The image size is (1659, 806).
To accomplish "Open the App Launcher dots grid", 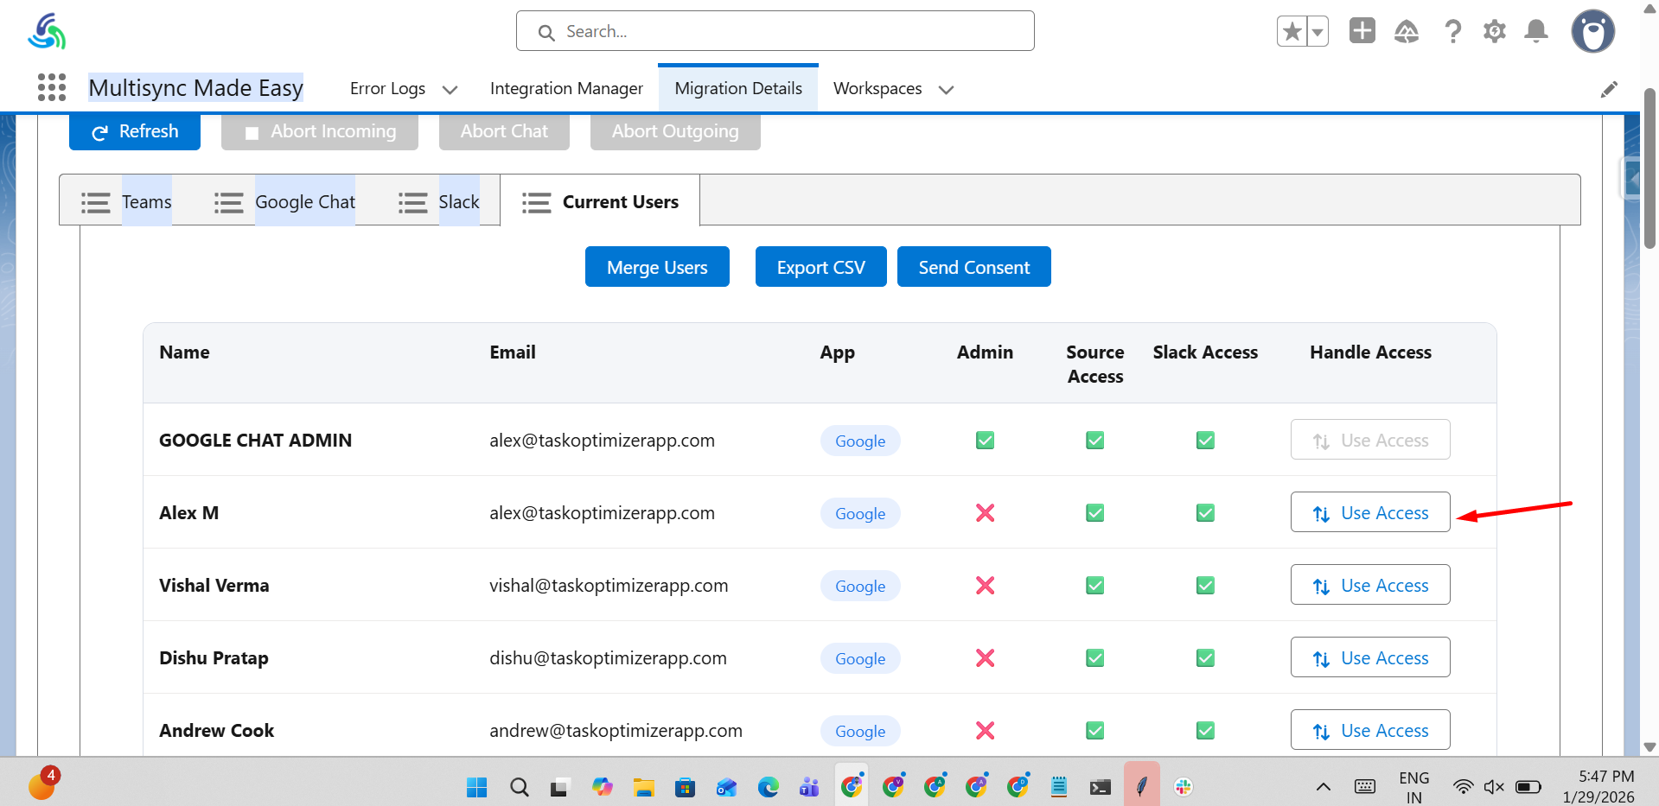I will 52,87.
